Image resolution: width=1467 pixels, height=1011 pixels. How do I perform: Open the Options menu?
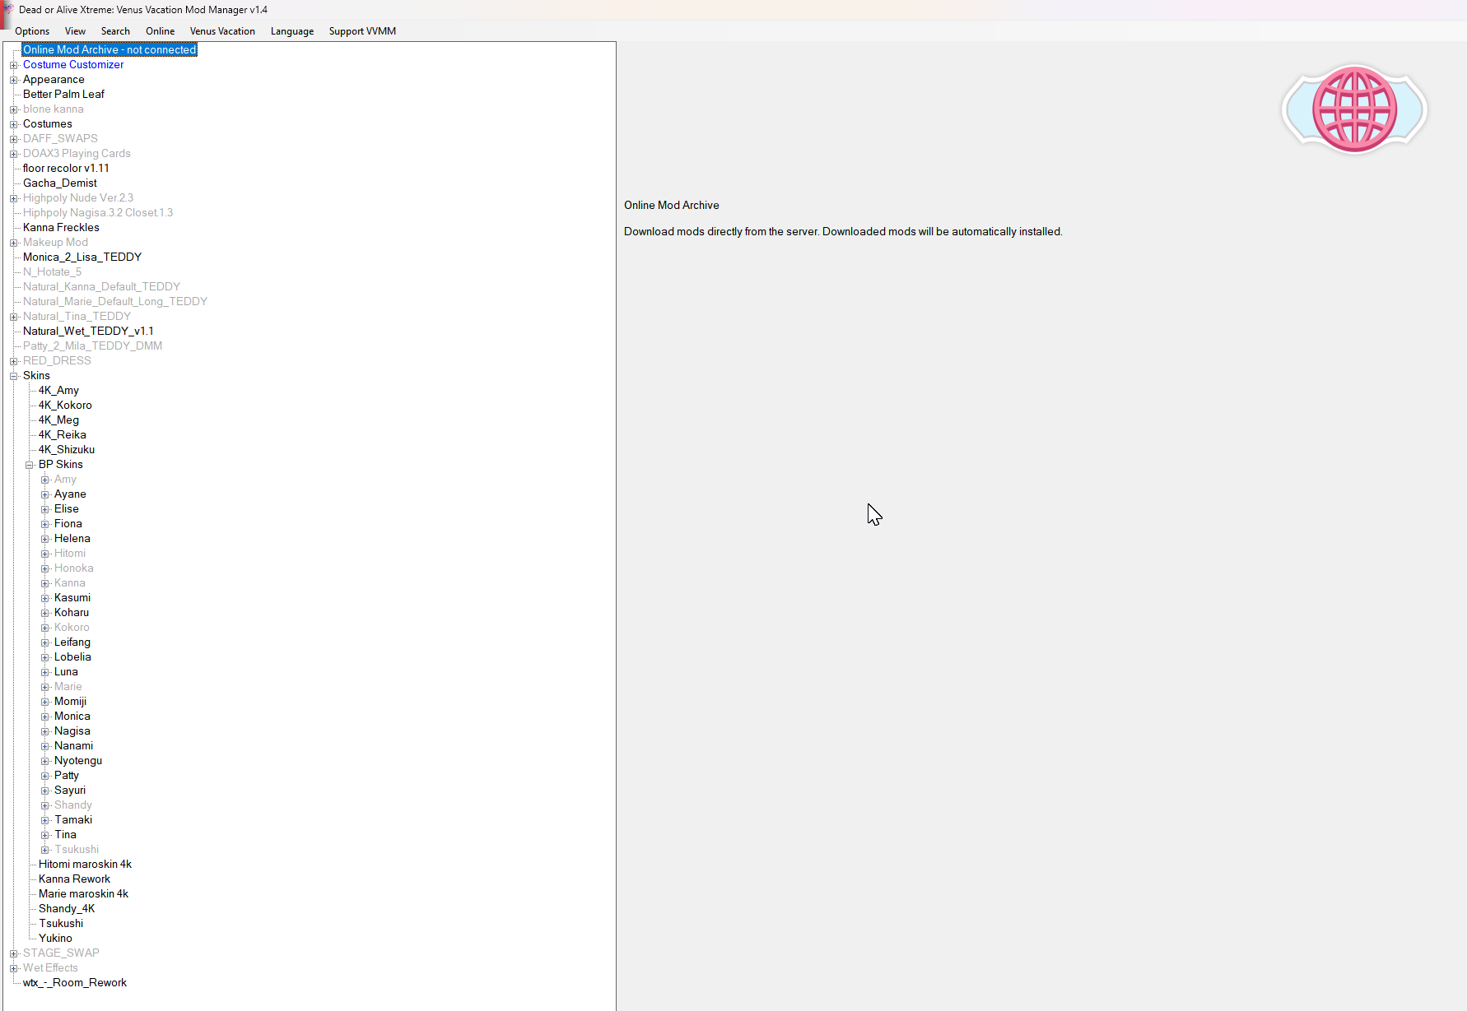tap(32, 31)
